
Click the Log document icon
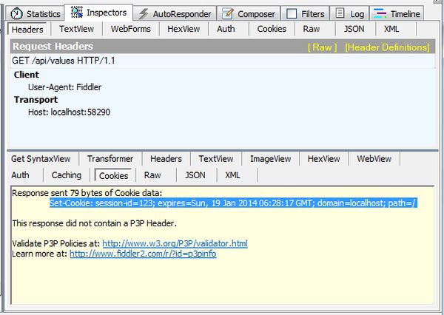340,13
